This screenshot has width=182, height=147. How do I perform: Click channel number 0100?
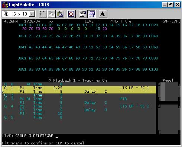(153, 69)
